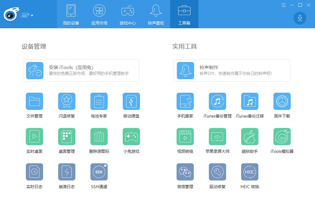Open the 固件下载 firmware download tool
This screenshot has width=315, height=221.
[x=282, y=102]
